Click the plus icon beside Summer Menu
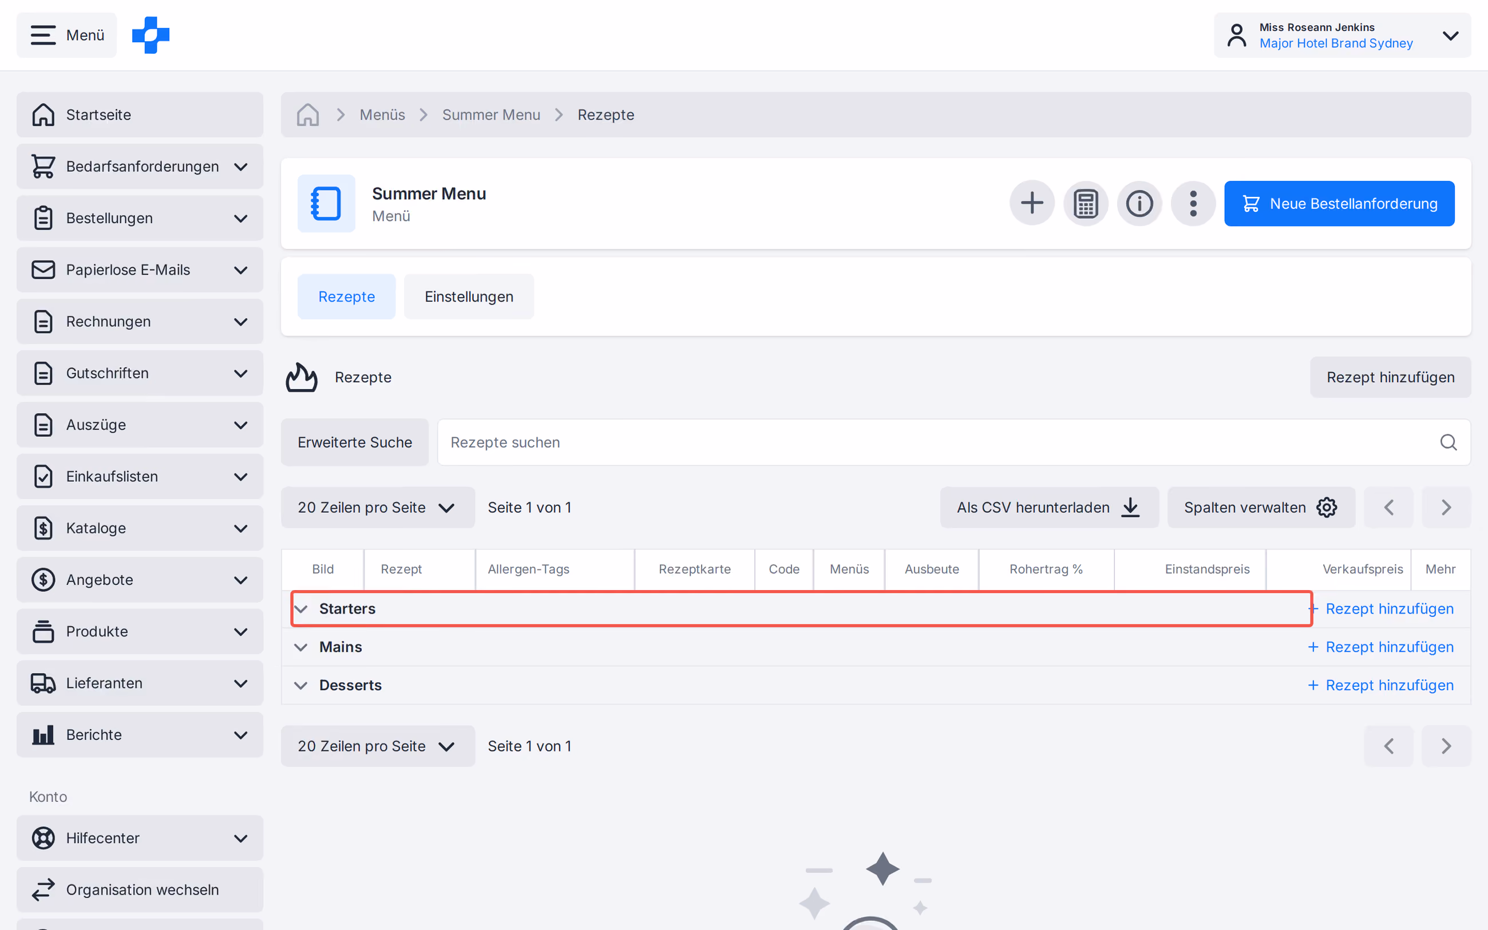Image resolution: width=1488 pixels, height=930 pixels. point(1032,203)
